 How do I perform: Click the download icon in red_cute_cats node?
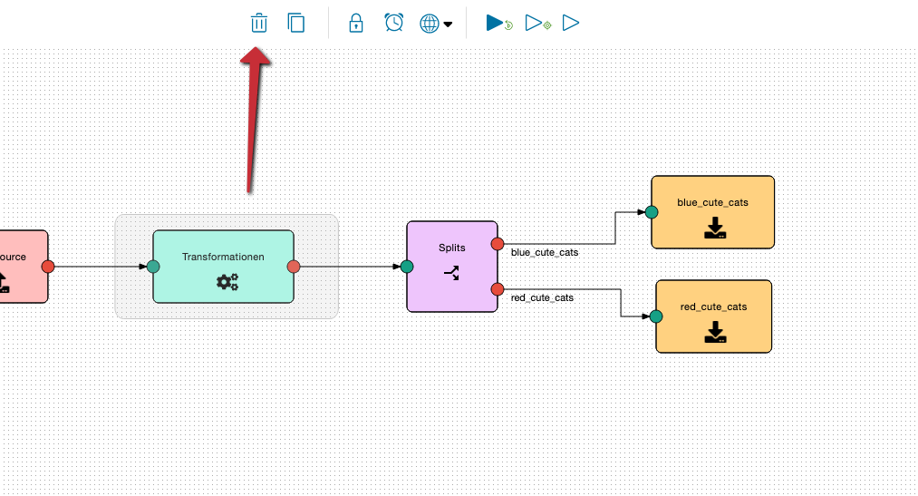[715, 333]
